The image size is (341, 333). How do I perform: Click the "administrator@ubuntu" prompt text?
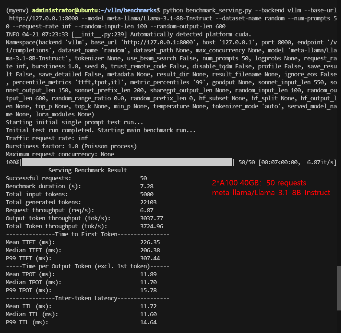click(x=65, y=11)
